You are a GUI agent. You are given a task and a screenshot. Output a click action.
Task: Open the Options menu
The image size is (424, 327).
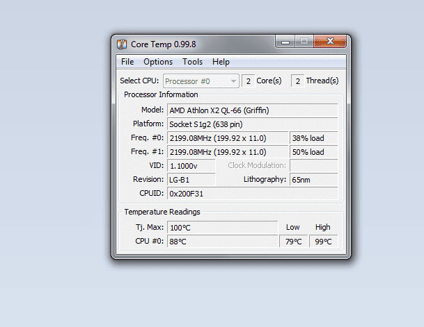pyautogui.click(x=158, y=62)
